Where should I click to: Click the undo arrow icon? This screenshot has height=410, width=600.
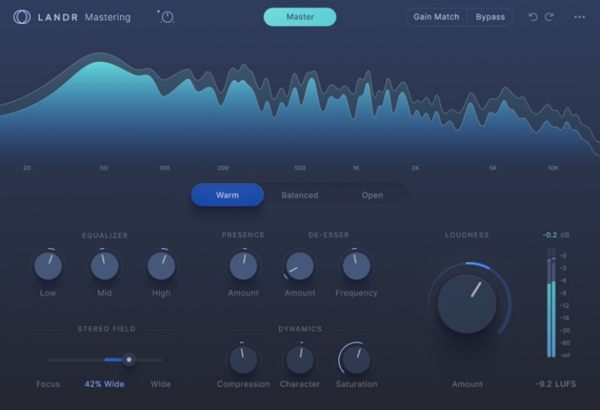point(533,17)
